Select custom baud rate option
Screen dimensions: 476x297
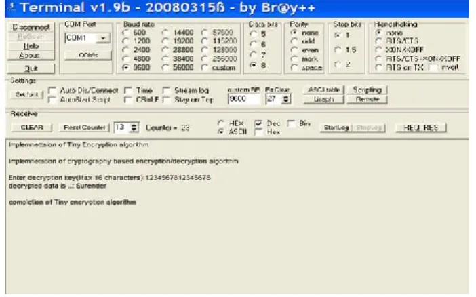pos(205,67)
